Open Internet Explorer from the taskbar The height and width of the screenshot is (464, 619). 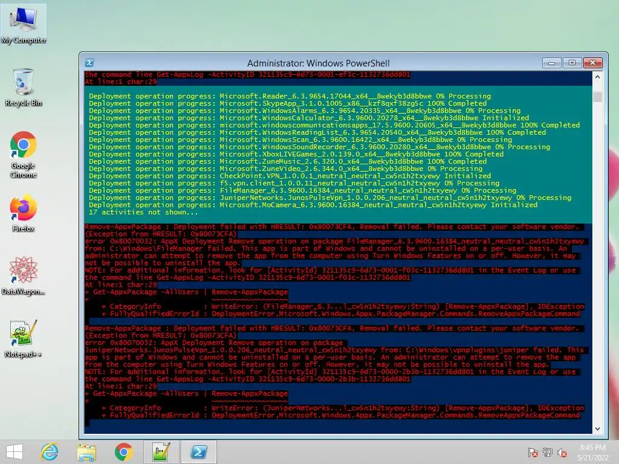(50, 452)
